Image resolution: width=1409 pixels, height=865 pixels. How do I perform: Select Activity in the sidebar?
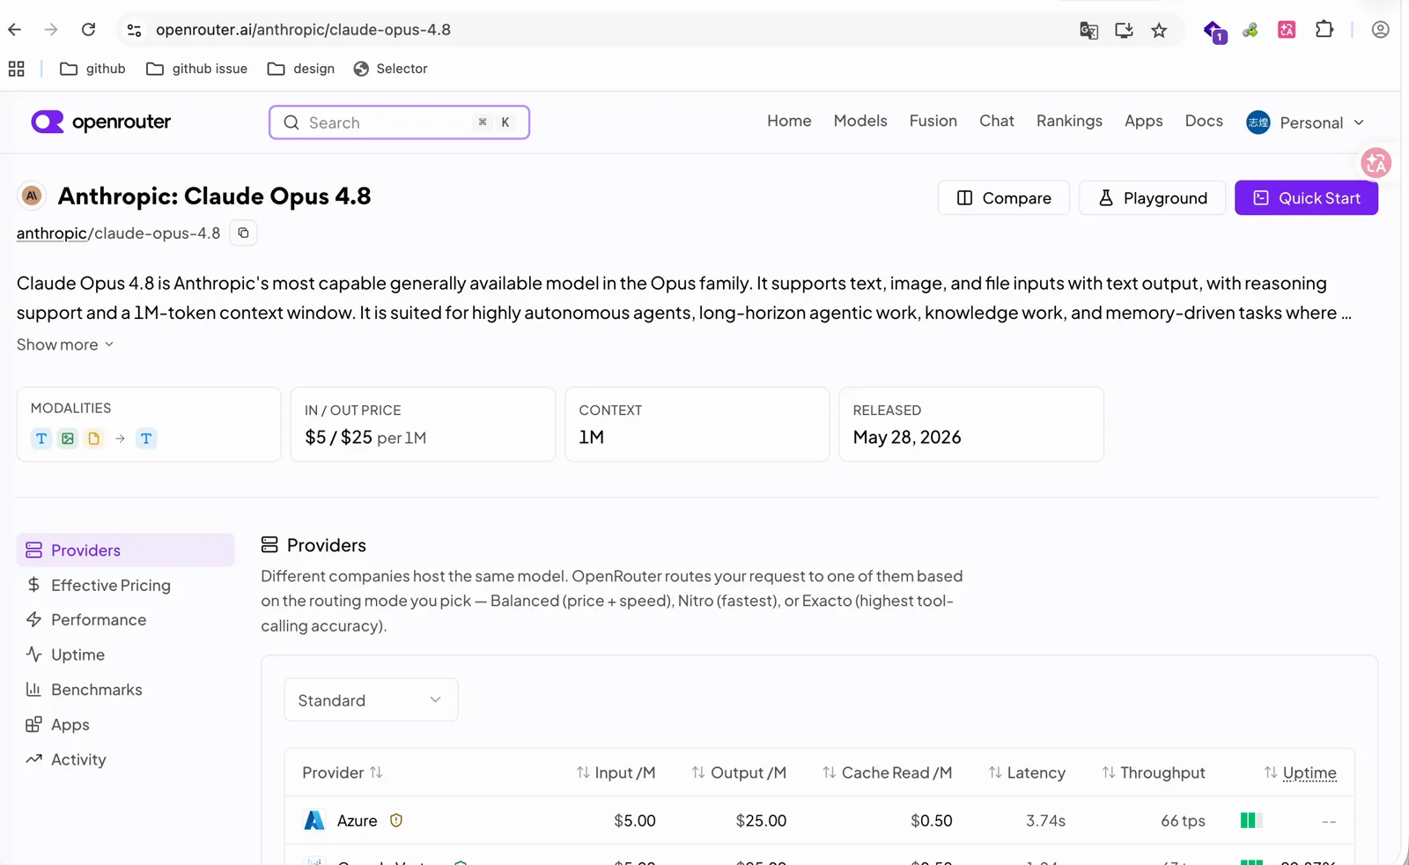pyautogui.click(x=126, y=759)
